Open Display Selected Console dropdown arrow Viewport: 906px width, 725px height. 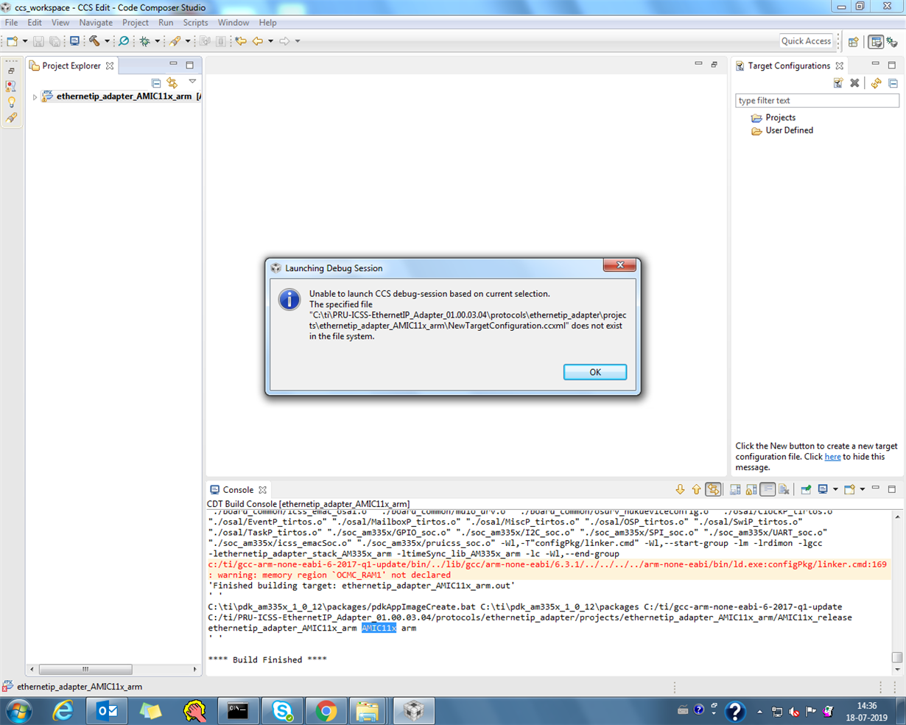click(x=835, y=489)
